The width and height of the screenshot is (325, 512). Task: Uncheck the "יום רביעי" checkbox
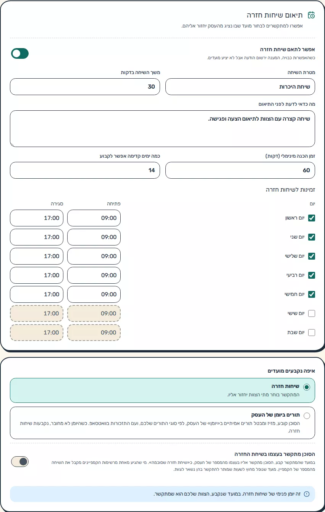point(312,275)
